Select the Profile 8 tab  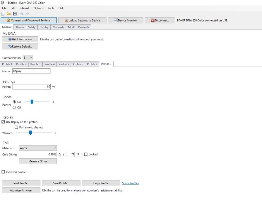(106, 64)
